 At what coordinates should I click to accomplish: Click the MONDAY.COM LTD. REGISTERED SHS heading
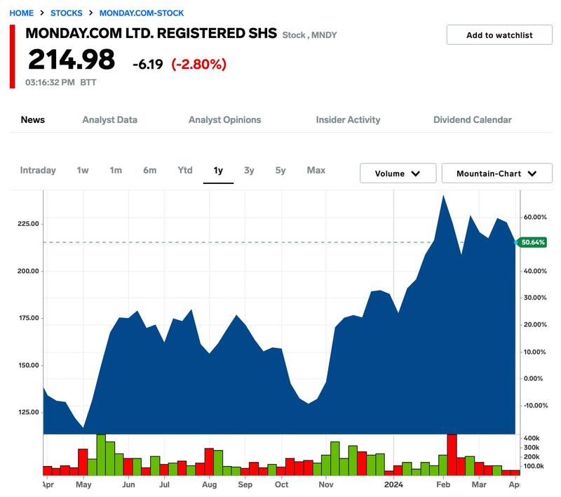(x=151, y=33)
